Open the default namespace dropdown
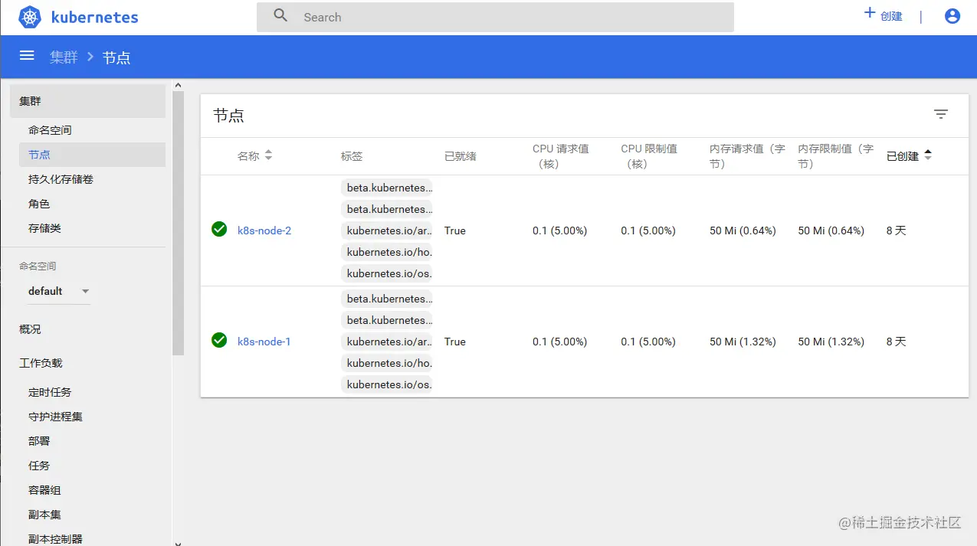 [x=59, y=291]
